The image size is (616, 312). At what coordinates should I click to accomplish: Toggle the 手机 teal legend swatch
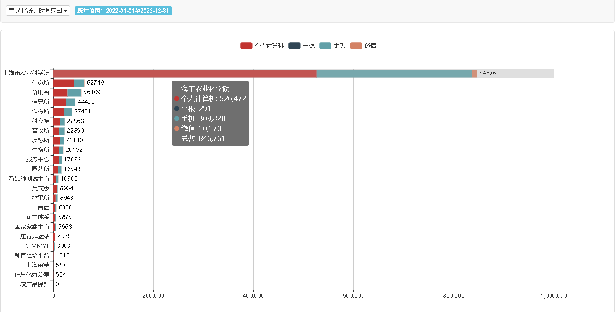tap(325, 46)
